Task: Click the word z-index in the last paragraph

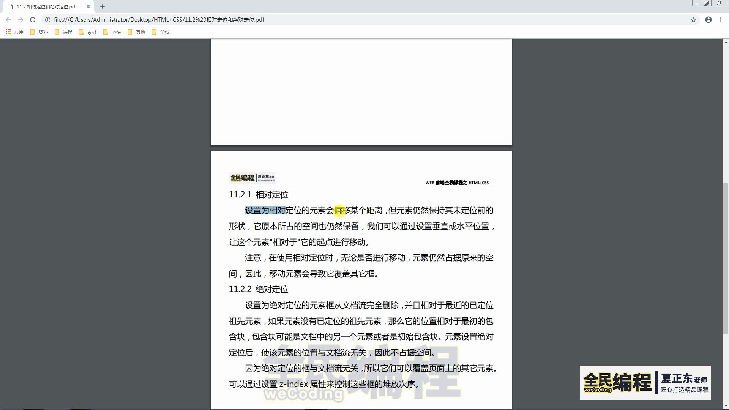Action: (x=293, y=384)
